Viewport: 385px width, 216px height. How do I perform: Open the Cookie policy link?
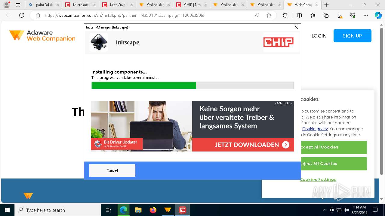click(x=315, y=129)
